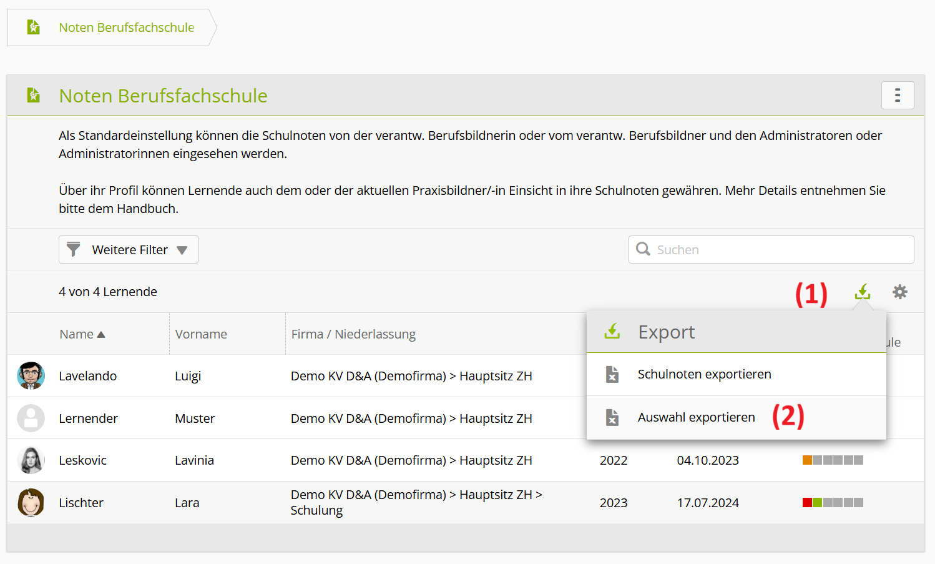935x564 pixels.
Task: Click the breadcrumb grades document icon
Action: click(x=34, y=27)
